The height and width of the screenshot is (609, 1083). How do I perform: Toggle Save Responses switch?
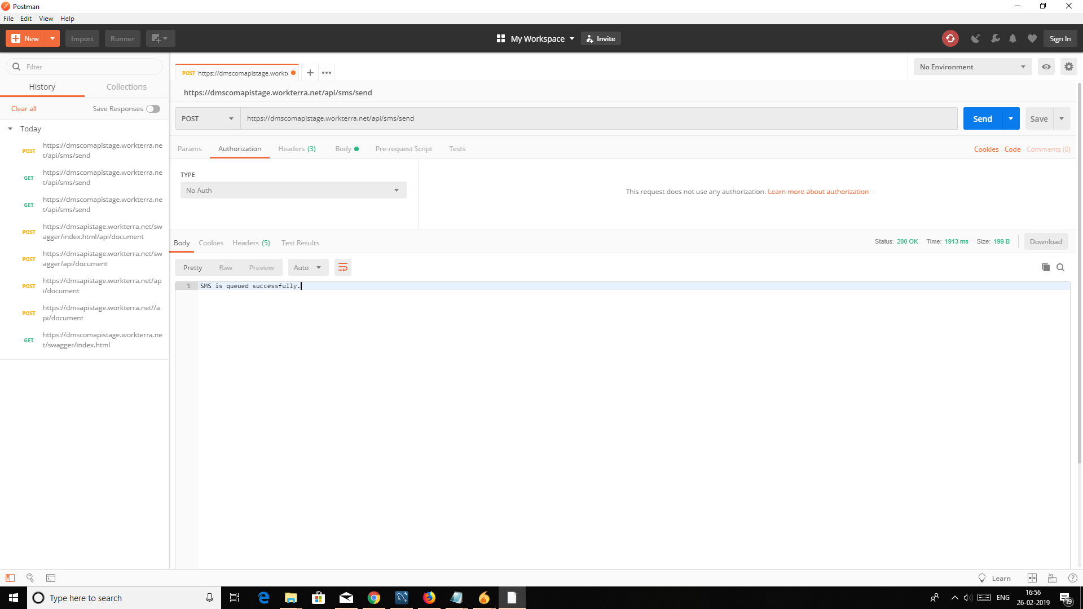[153, 109]
